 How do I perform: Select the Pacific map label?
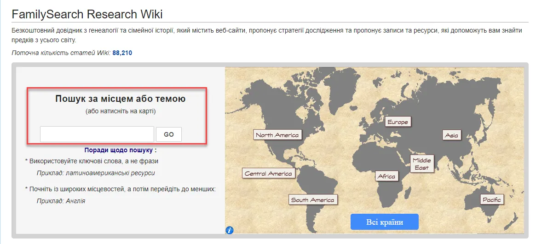(492, 200)
